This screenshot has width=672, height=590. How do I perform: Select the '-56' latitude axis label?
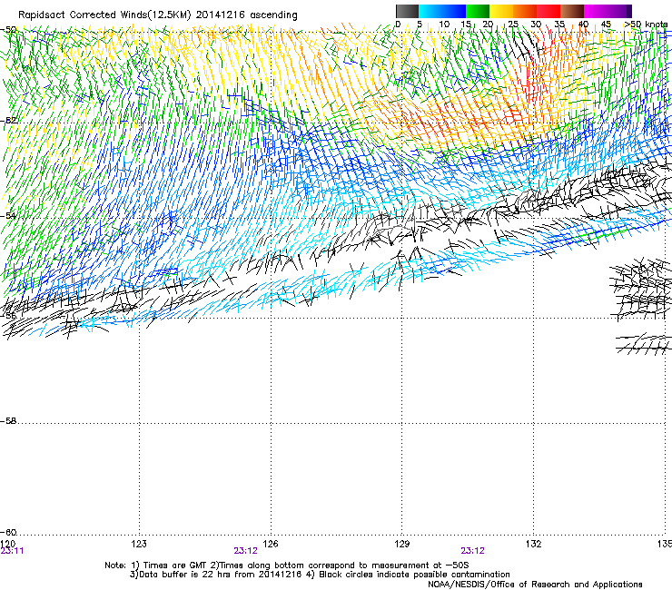(8, 315)
